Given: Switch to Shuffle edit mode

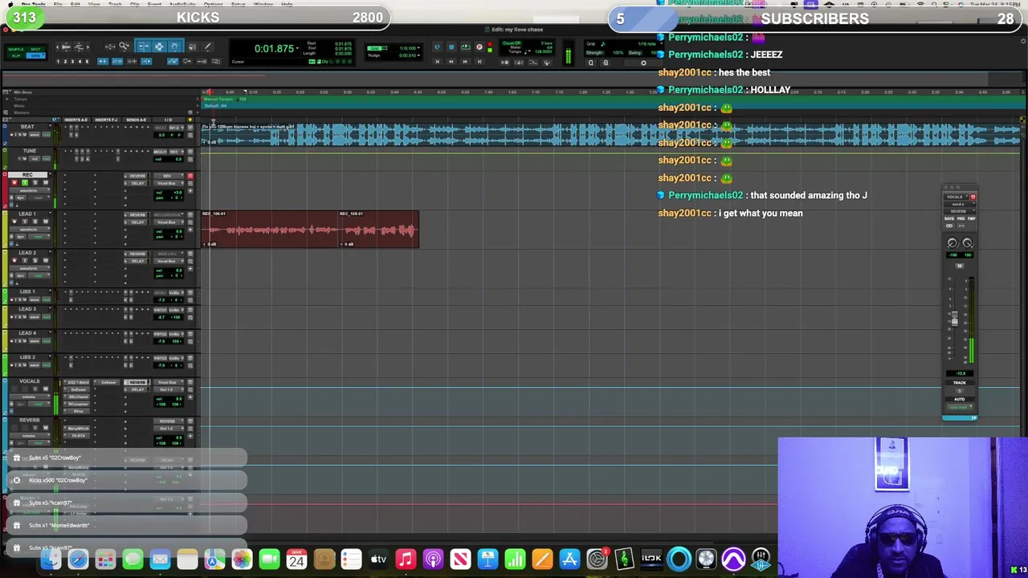Looking at the screenshot, I should [x=16, y=50].
